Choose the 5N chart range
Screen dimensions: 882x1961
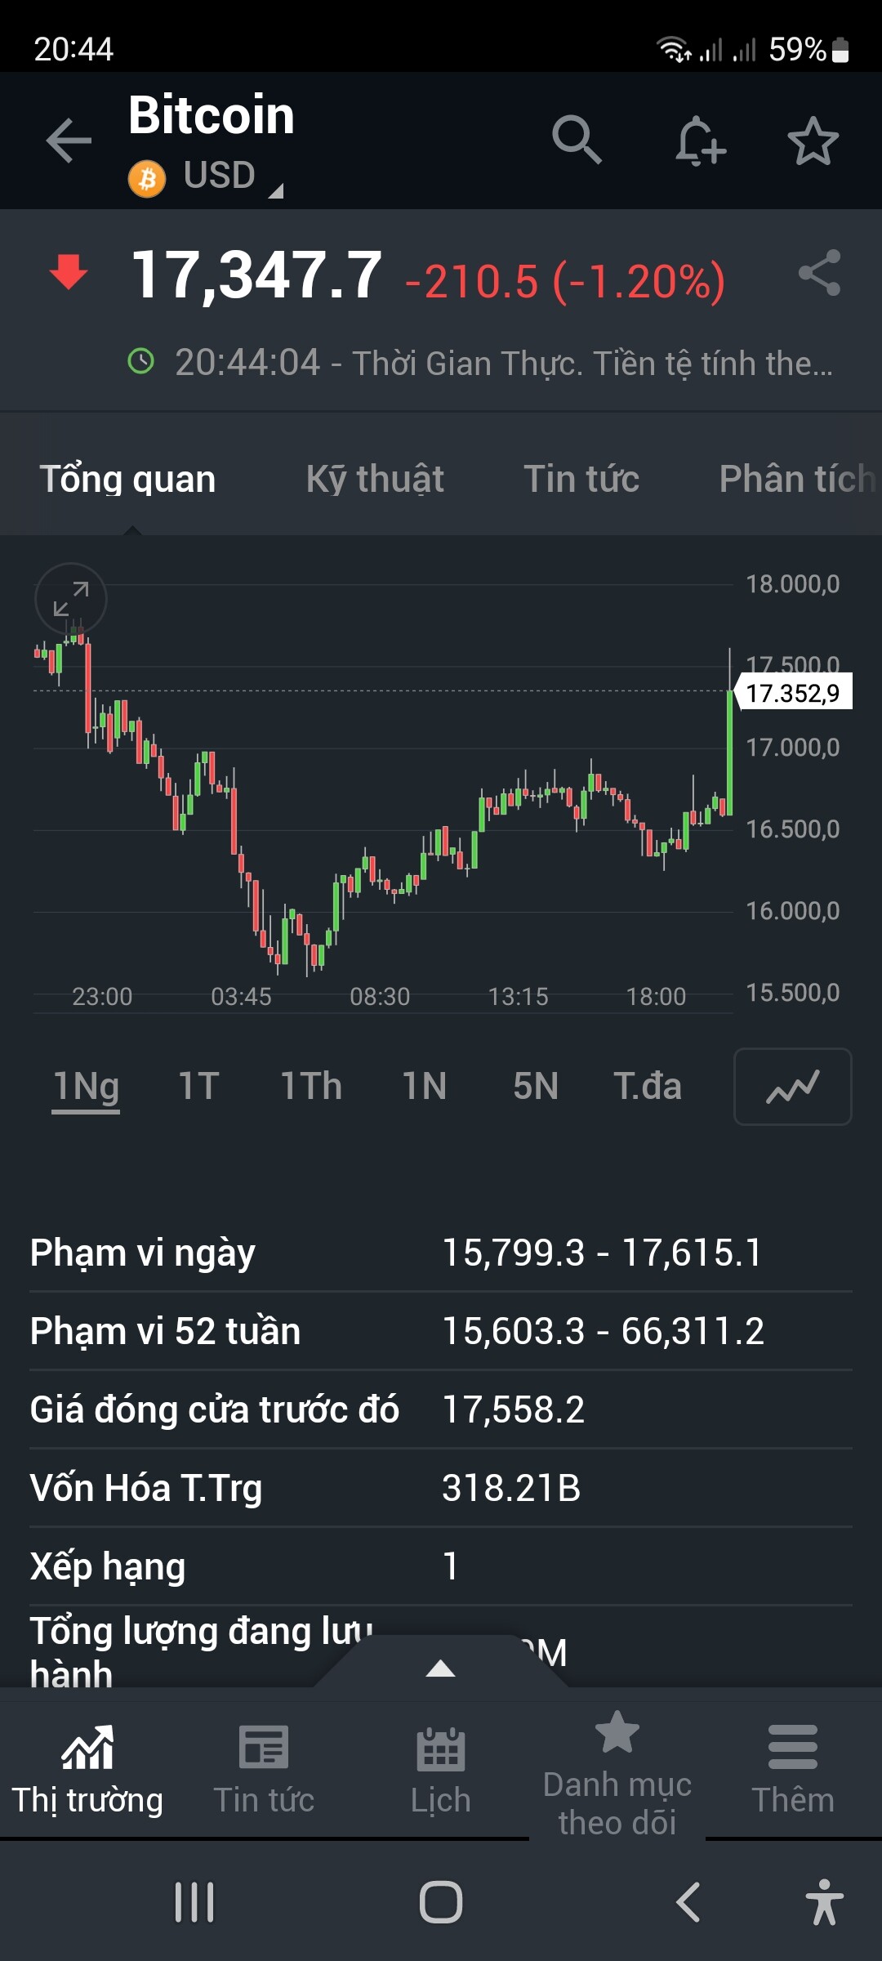pyautogui.click(x=536, y=1087)
